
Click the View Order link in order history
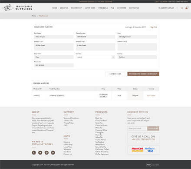pyautogui.click(x=151, y=96)
